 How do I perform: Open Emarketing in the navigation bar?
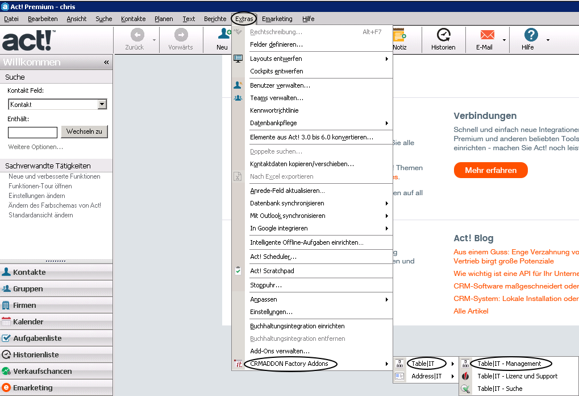point(56,387)
